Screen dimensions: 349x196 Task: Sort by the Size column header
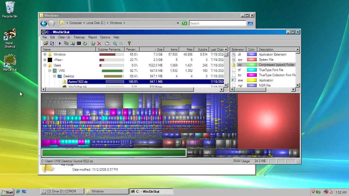pyautogui.click(x=152, y=50)
